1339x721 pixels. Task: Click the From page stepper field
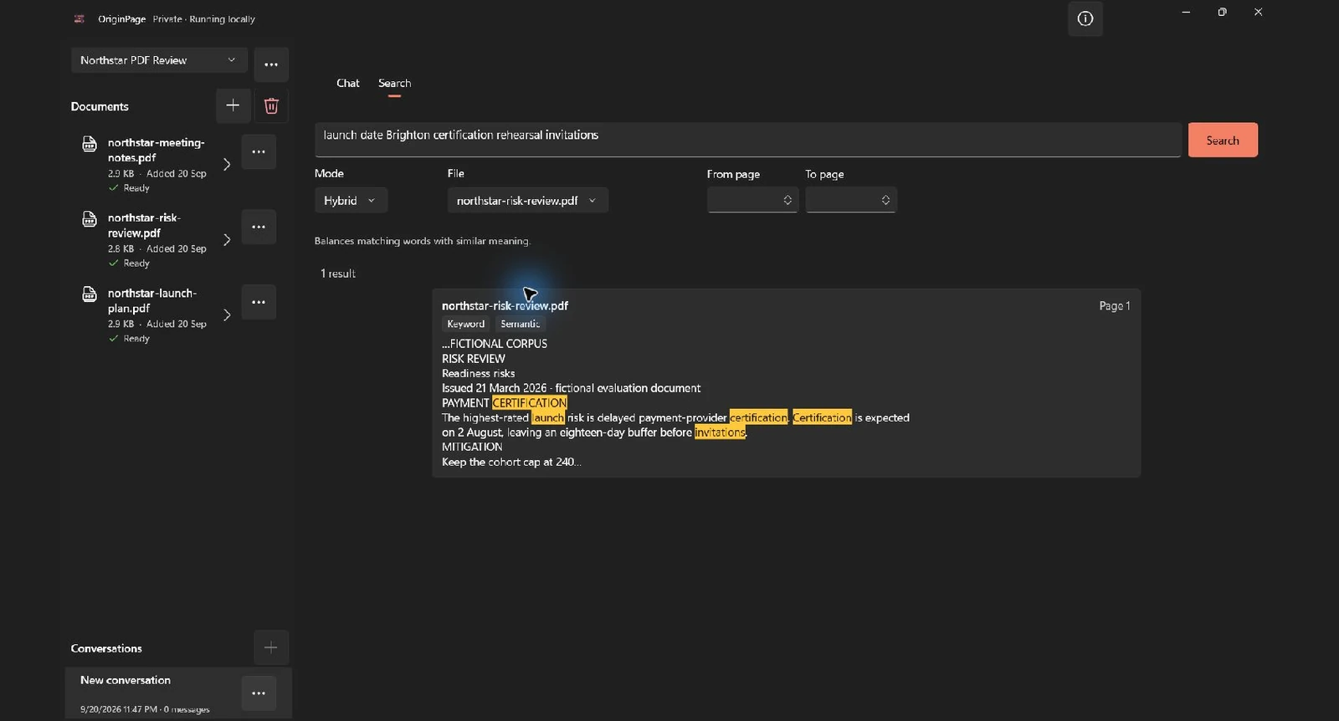click(752, 200)
